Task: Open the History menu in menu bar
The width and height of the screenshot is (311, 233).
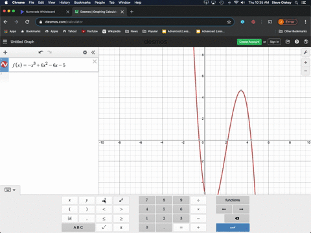Action: coord(65,3)
